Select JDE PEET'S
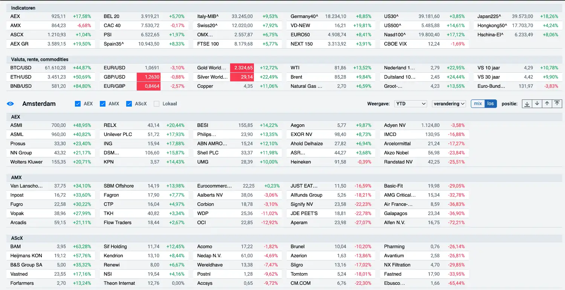The width and height of the screenshot is (565, 290). coord(304,214)
